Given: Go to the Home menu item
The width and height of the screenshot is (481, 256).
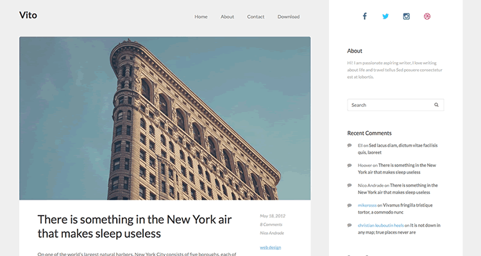Looking at the screenshot, I should (201, 17).
